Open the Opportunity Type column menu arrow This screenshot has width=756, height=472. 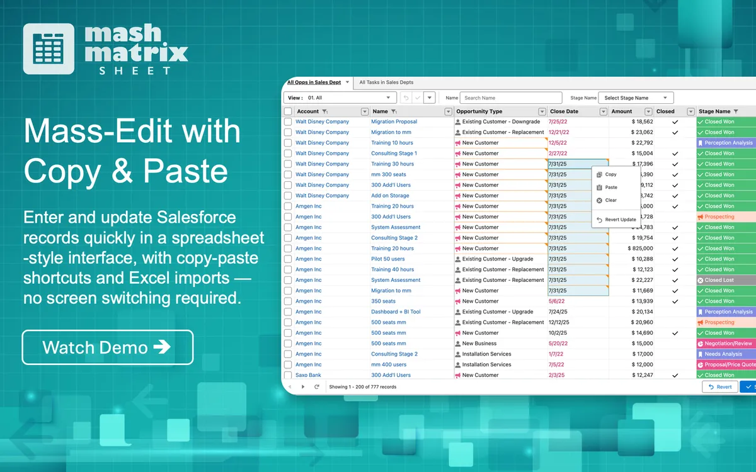(x=542, y=111)
